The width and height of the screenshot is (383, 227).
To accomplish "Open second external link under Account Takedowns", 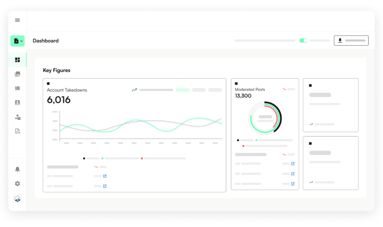I will tap(105, 185).
